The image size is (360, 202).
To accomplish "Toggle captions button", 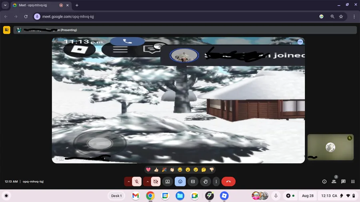I will click(193, 182).
